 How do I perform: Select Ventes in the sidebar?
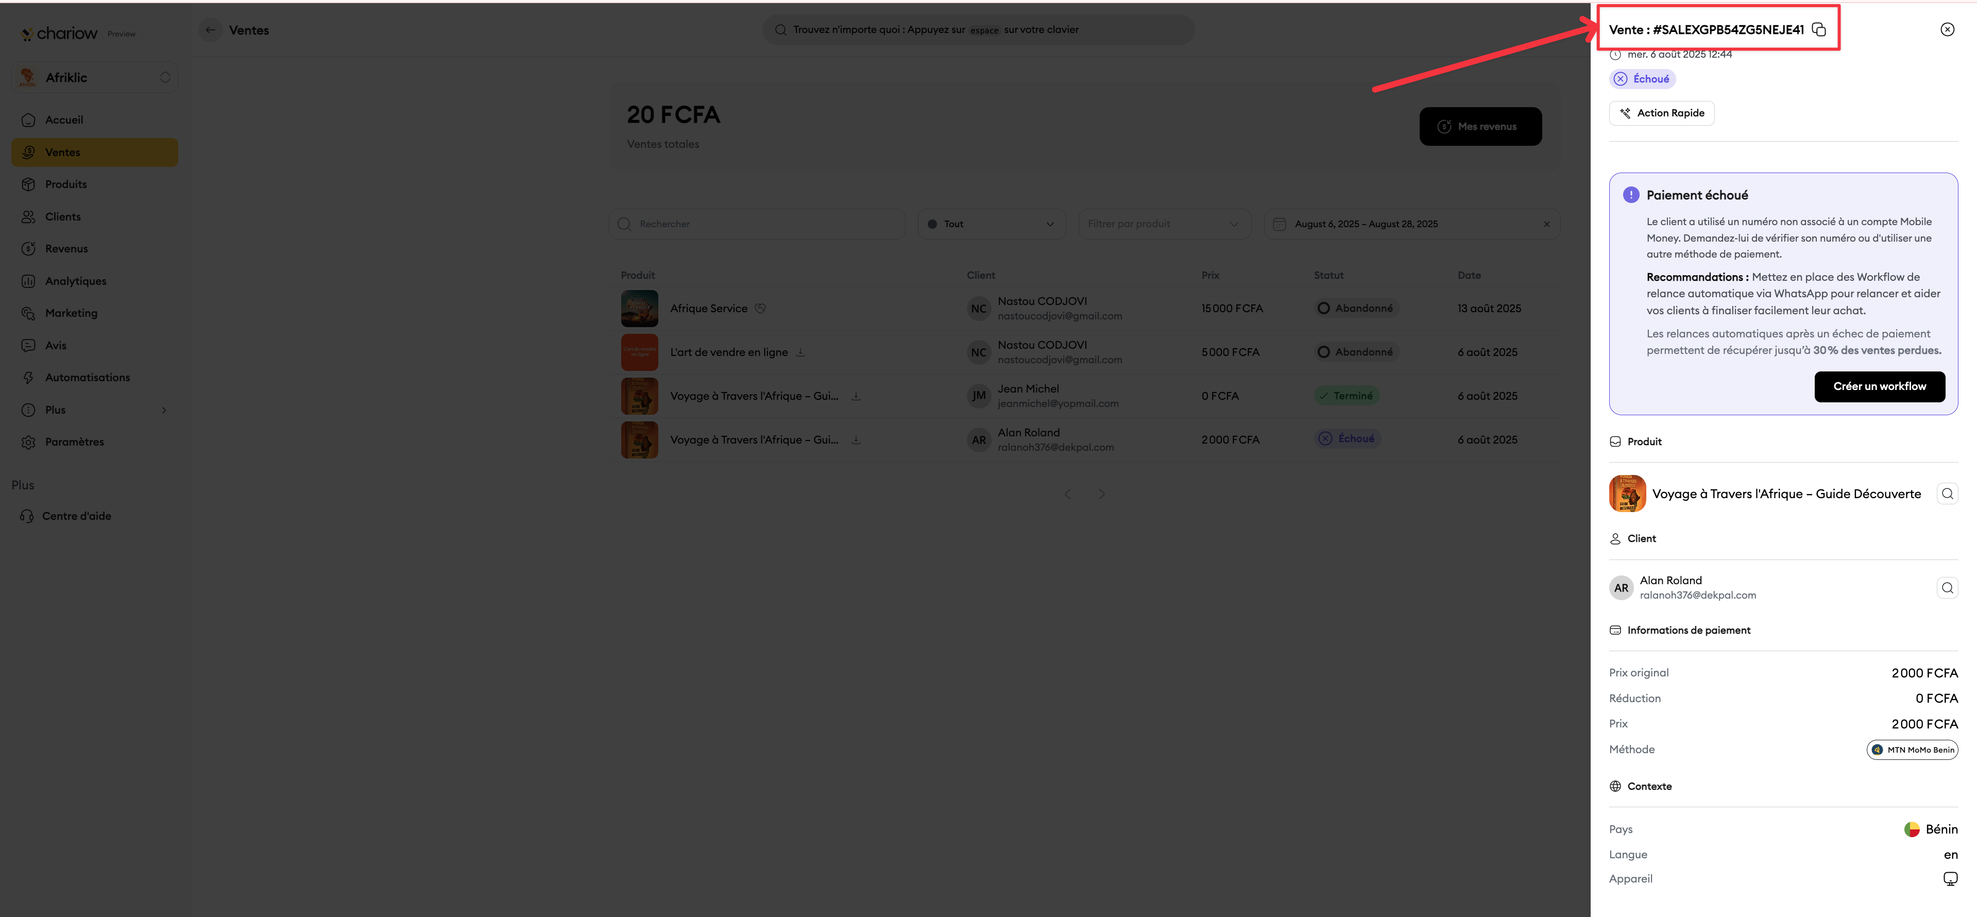[x=94, y=152]
